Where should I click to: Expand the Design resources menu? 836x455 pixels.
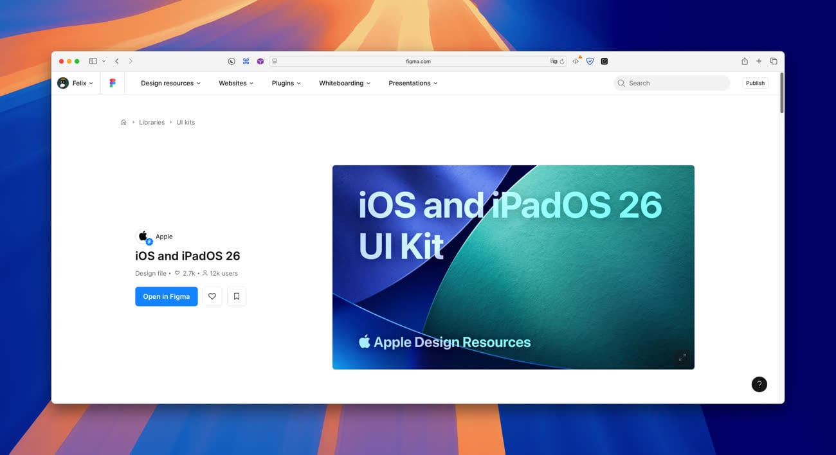pos(170,83)
